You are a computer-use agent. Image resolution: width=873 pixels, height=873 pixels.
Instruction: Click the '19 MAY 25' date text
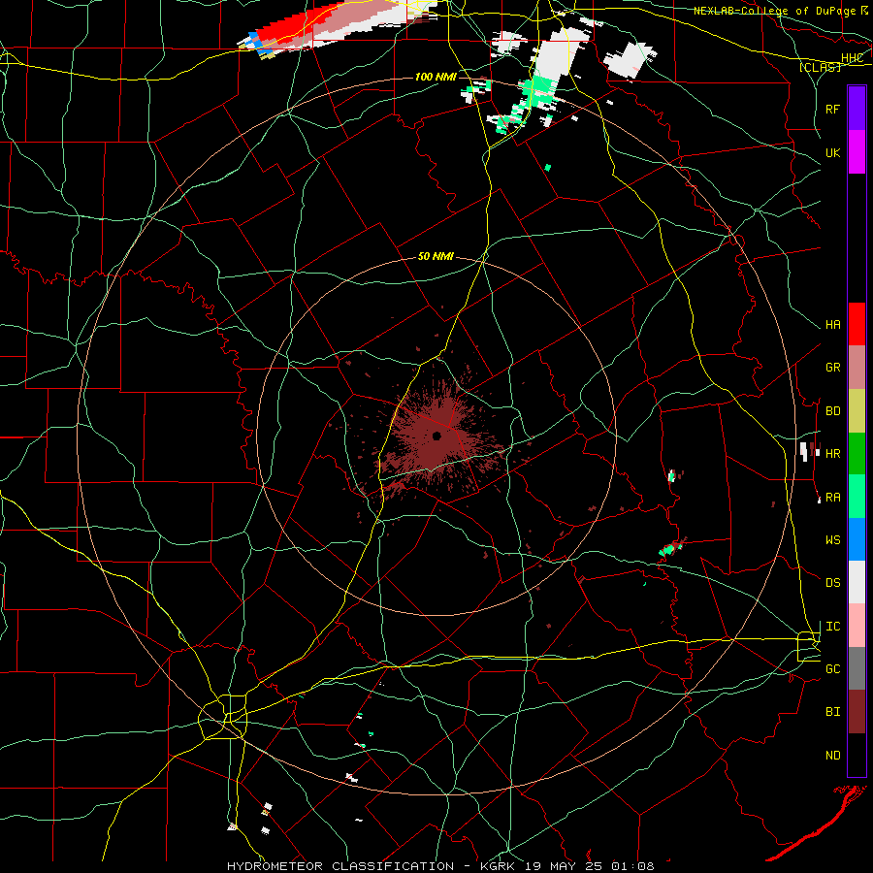coord(565,866)
